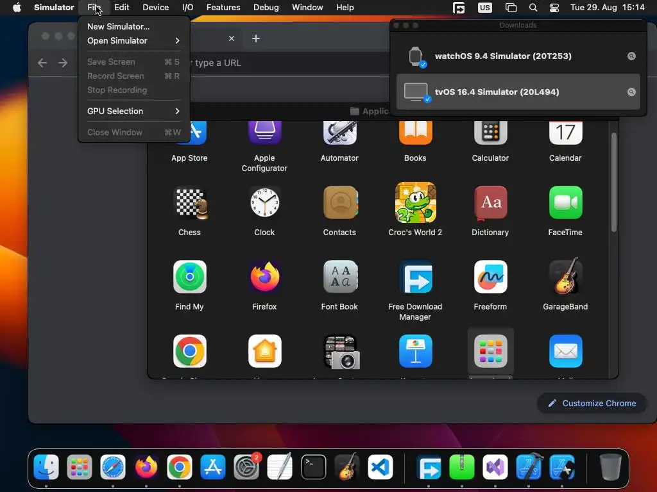The height and width of the screenshot is (492, 657).
Task: Click the Applications window vertical scrollbar
Action: 614,183
